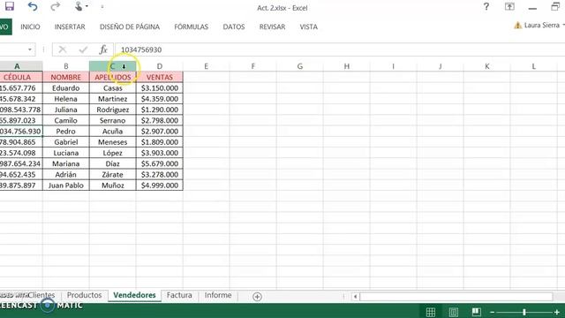Select cell with name Juliana
Viewport: 565px width, 318px height.
click(x=66, y=110)
